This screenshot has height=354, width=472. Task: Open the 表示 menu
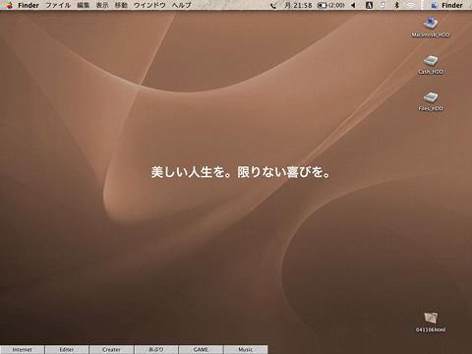pos(102,5)
